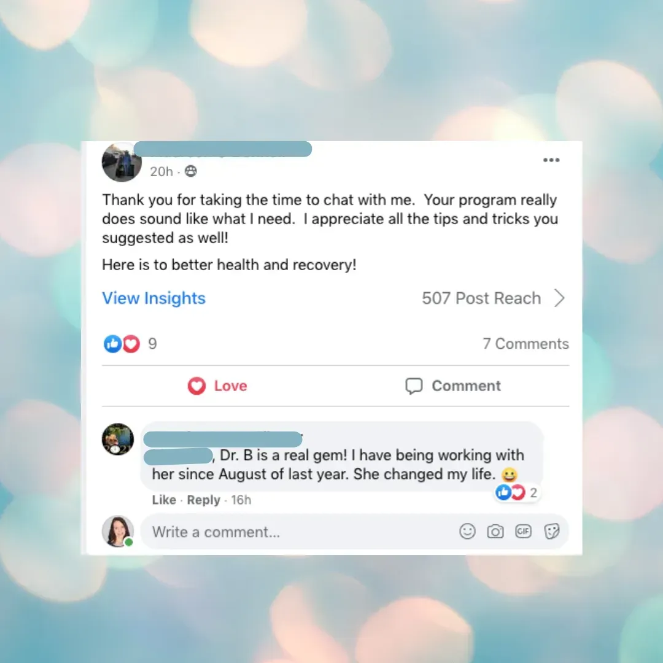Reply to the Dr. B comment
Viewport: 663px width, 663px height.
tap(203, 500)
